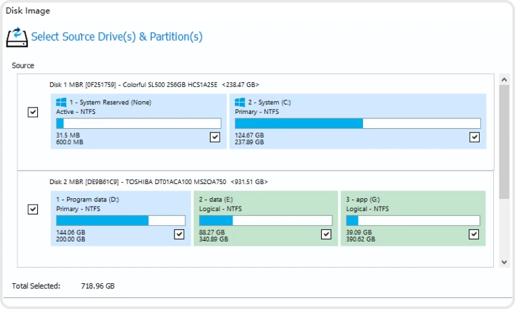Click Windows logo on System (C:) partition
This screenshot has width=515, height=309.
tap(239, 102)
